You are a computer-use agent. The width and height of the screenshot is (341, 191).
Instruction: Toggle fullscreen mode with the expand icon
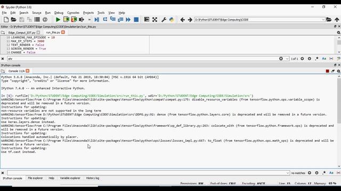coord(155,20)
